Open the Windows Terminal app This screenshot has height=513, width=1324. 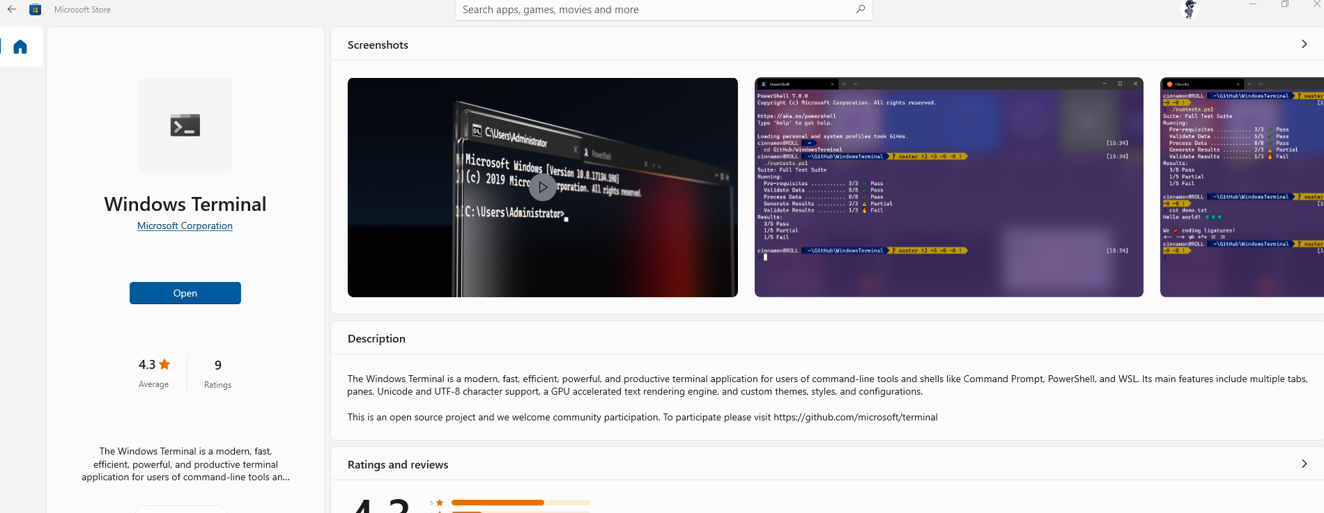tap(185, 293)
